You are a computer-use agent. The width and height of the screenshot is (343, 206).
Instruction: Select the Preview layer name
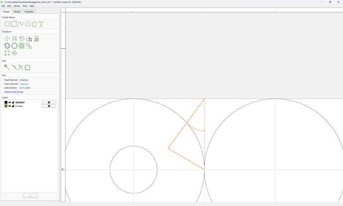[19, 106]
